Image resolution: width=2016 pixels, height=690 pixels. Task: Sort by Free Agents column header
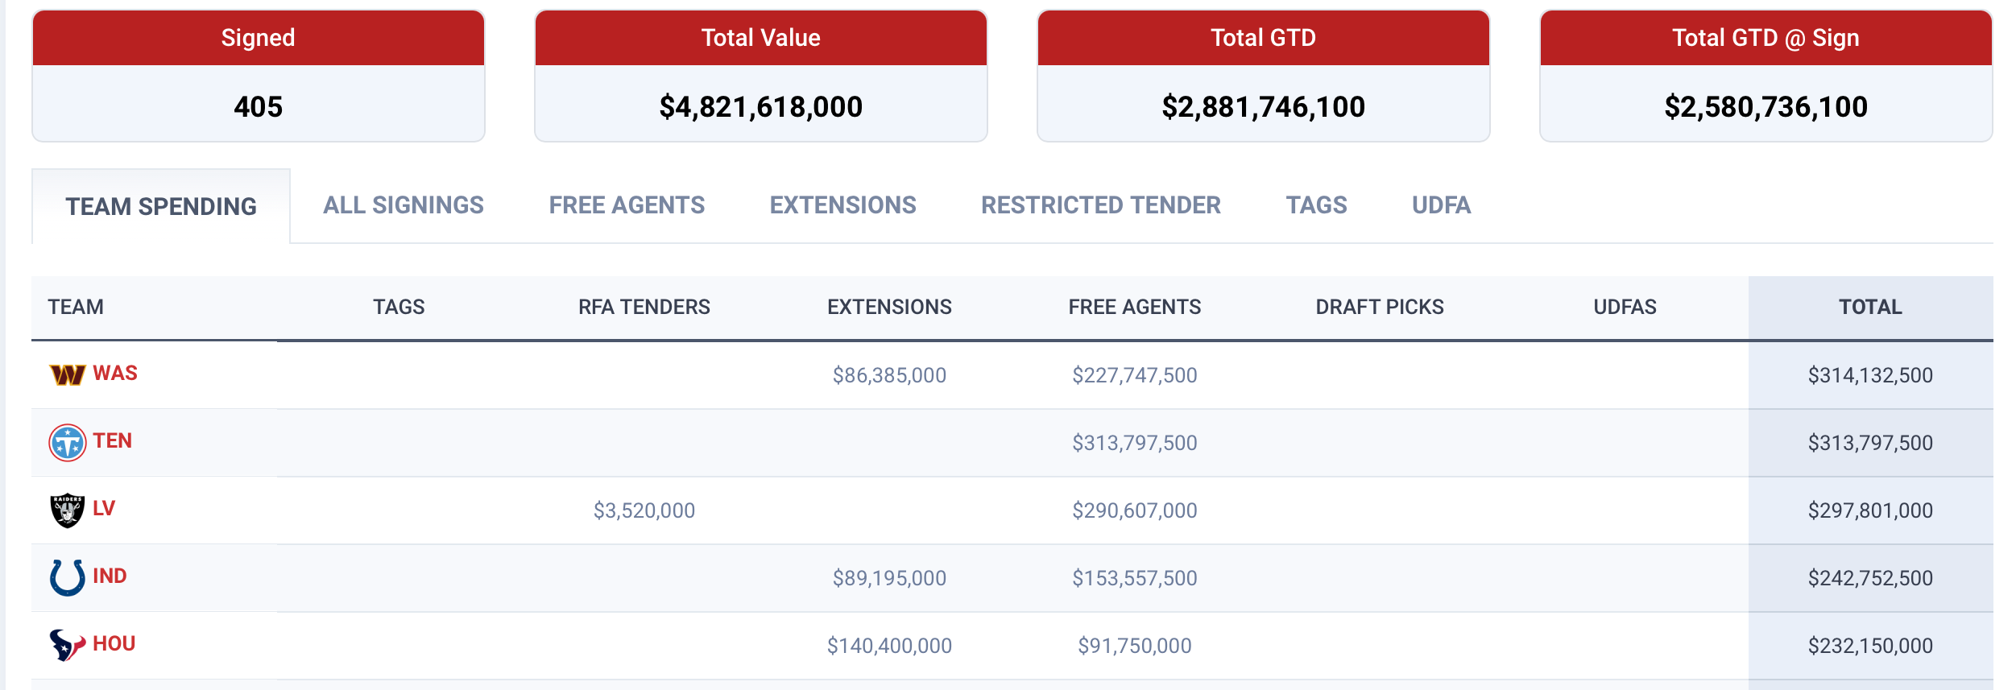pos(1134,307)
